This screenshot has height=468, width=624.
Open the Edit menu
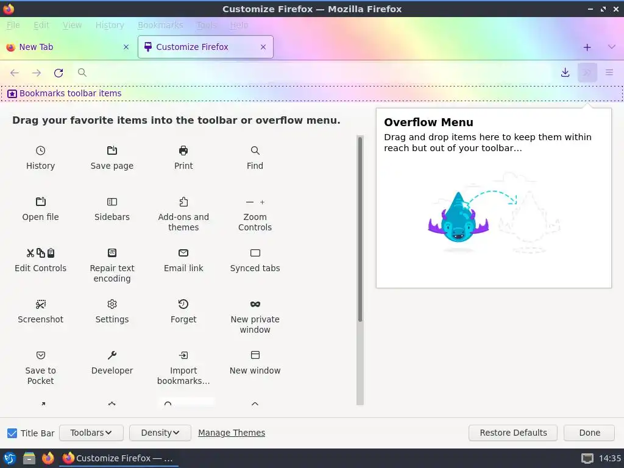coord(41,25)
